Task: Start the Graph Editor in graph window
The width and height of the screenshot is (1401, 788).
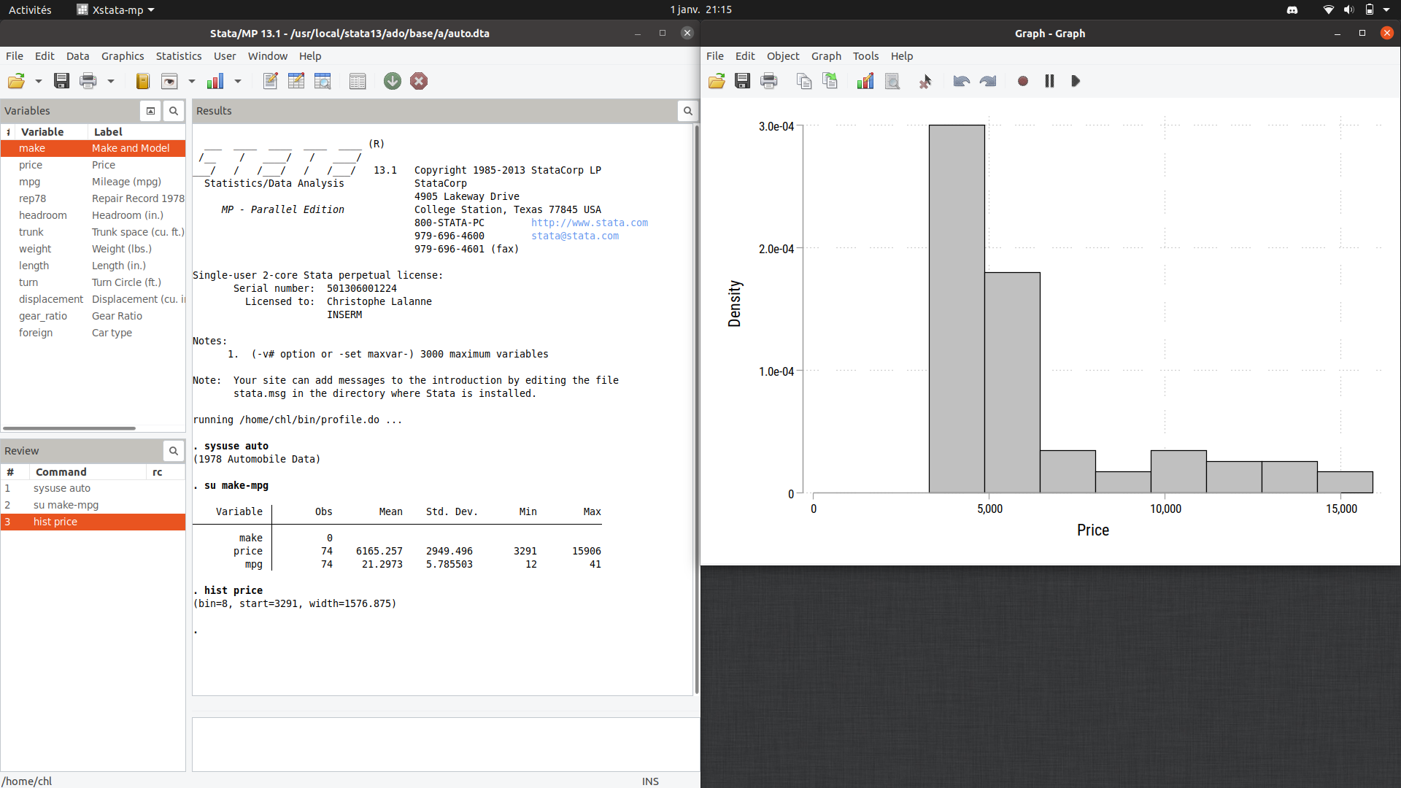Action: [865, 81]
